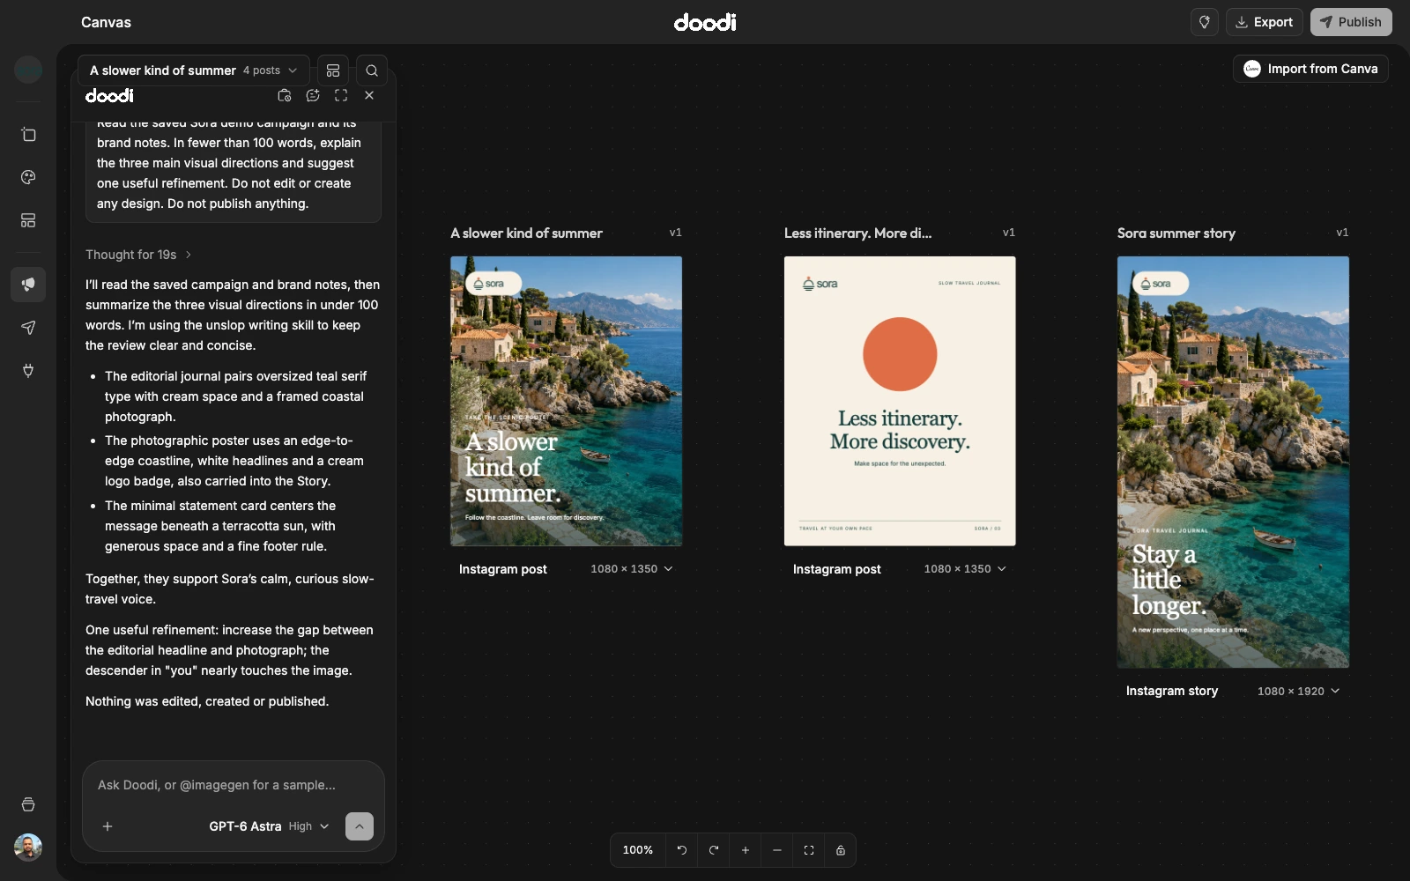Open the user profile avatar
Screen dimensions: 1410x881
(28, 848)
